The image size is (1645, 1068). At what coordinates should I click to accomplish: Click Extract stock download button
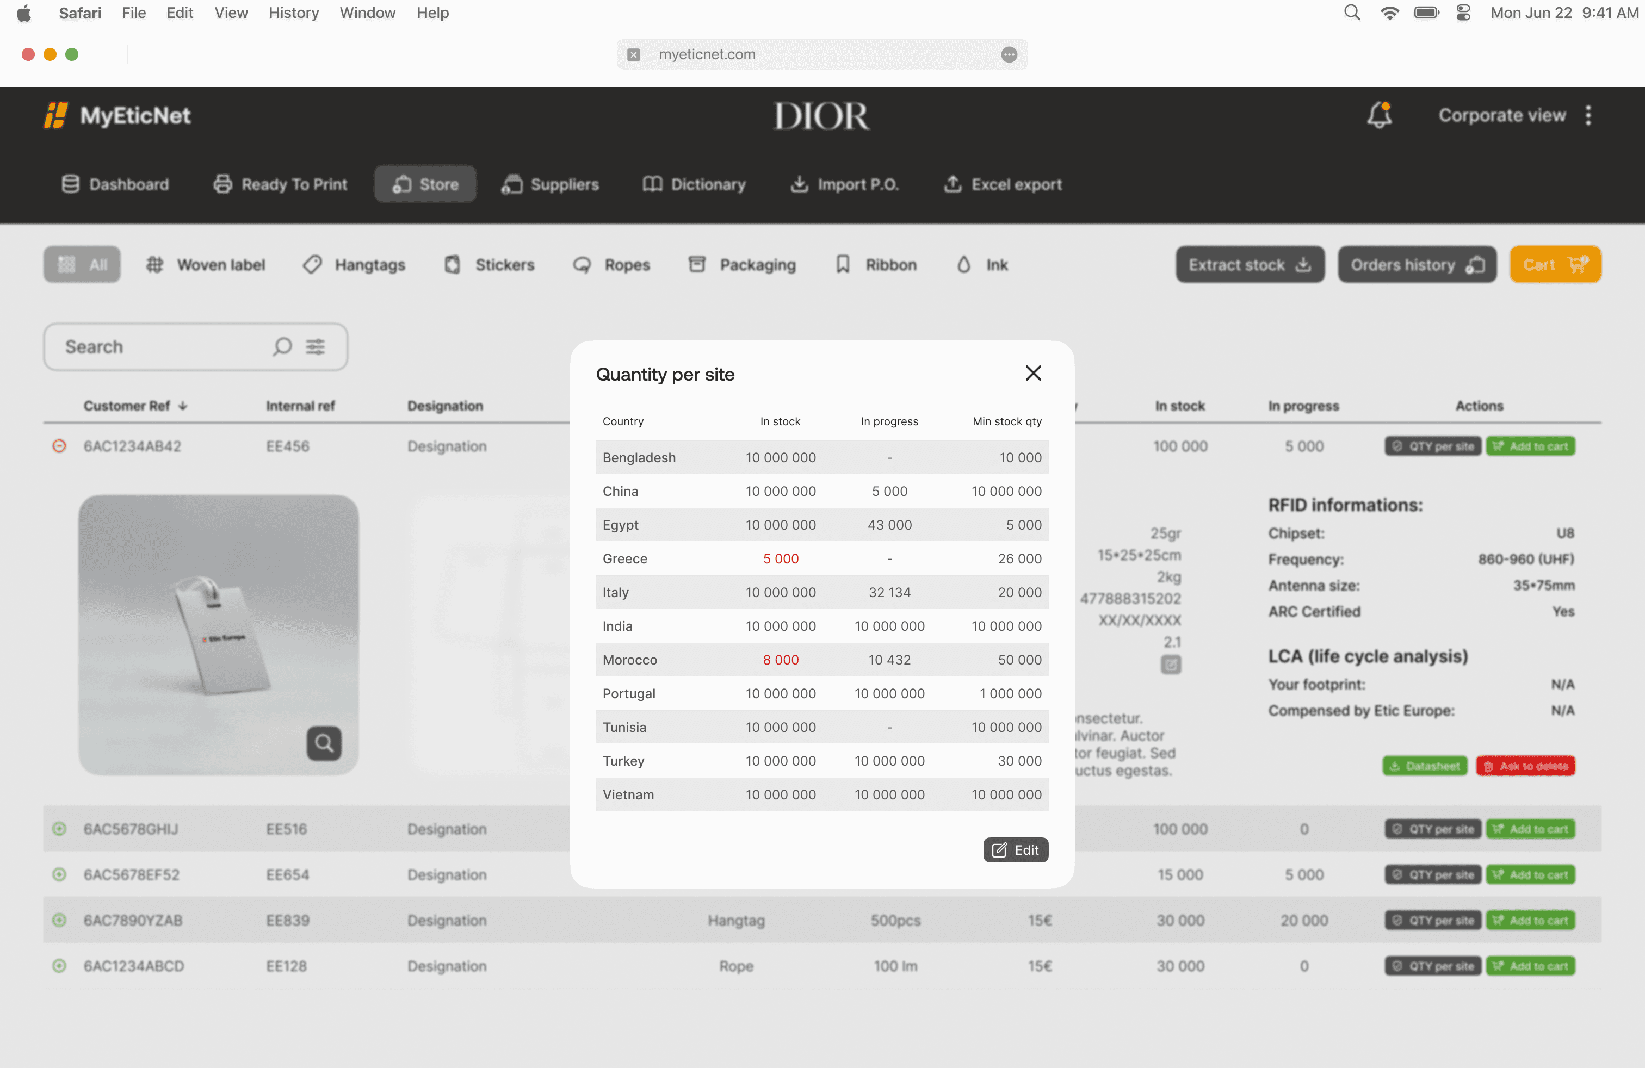tap(1249, 265)
